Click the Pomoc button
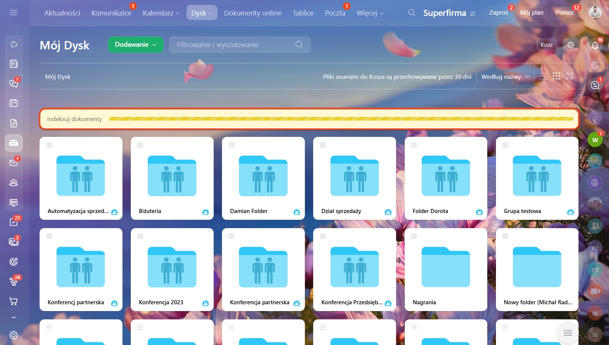 (565, 12)
